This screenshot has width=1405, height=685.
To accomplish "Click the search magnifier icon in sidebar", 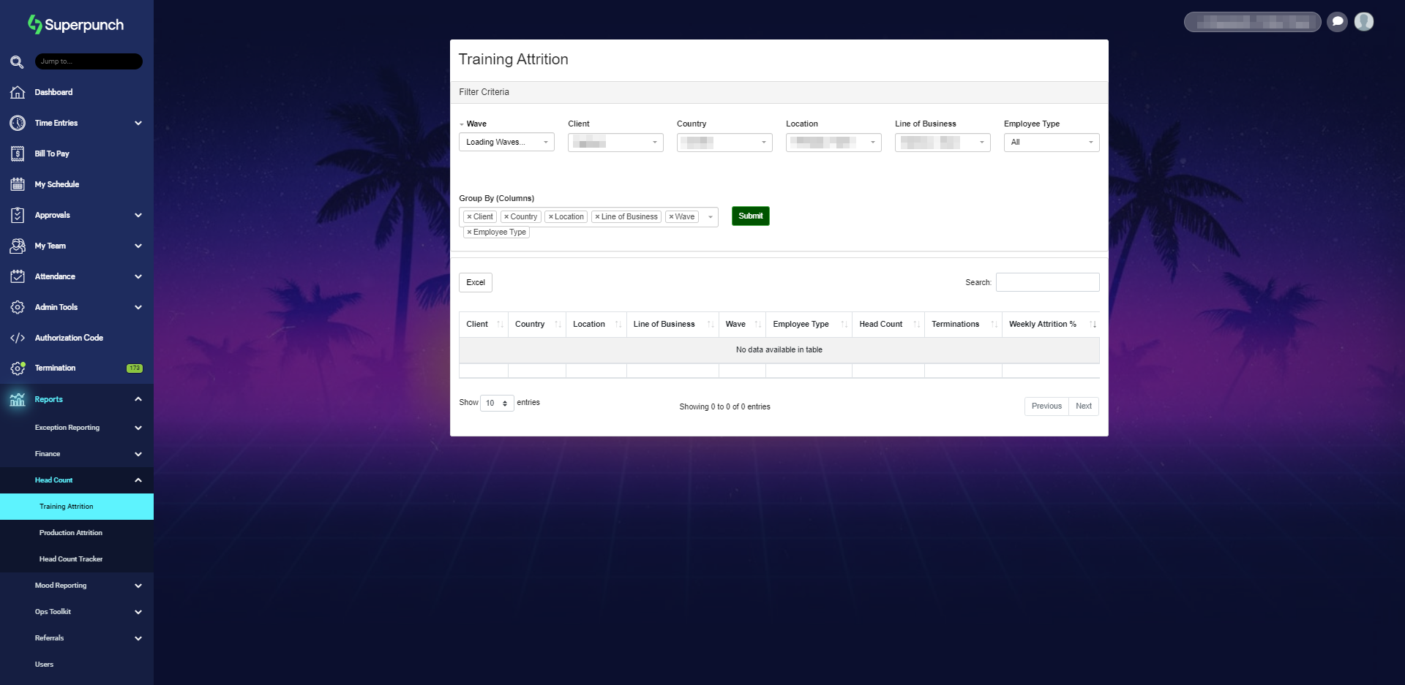I will click(17, 62).
